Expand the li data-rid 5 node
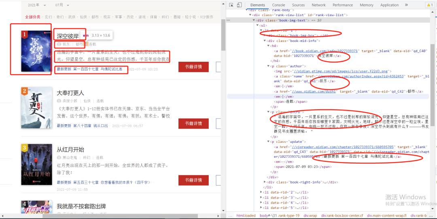This screenshot has width=437, height=219. click(261, 208)
